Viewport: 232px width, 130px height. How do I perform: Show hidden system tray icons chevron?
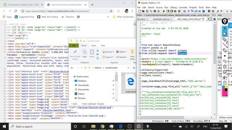(x=174, y=126)
